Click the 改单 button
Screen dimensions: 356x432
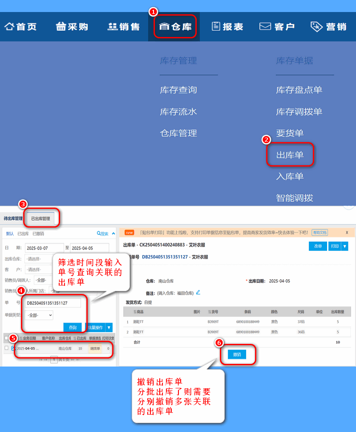pos(318,246)
